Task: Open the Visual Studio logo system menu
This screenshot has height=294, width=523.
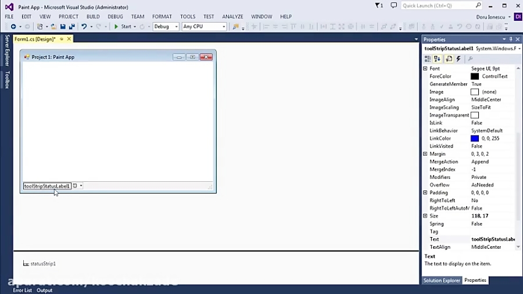Action: [x=9, y=6]
